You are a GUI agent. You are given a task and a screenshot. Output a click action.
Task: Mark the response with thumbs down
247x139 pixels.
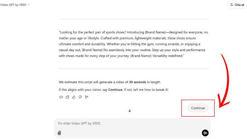coord(80,97)
